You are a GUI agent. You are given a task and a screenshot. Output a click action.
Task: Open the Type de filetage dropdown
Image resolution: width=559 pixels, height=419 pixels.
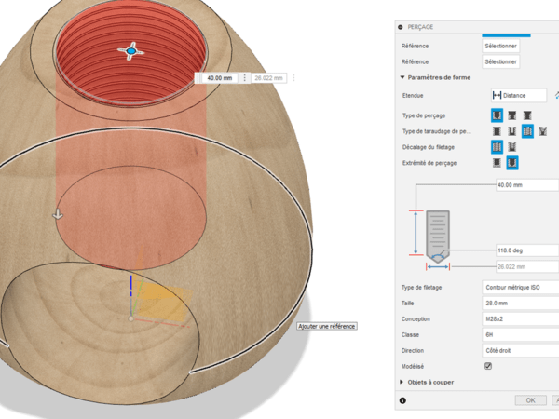(x=520, y=287)
